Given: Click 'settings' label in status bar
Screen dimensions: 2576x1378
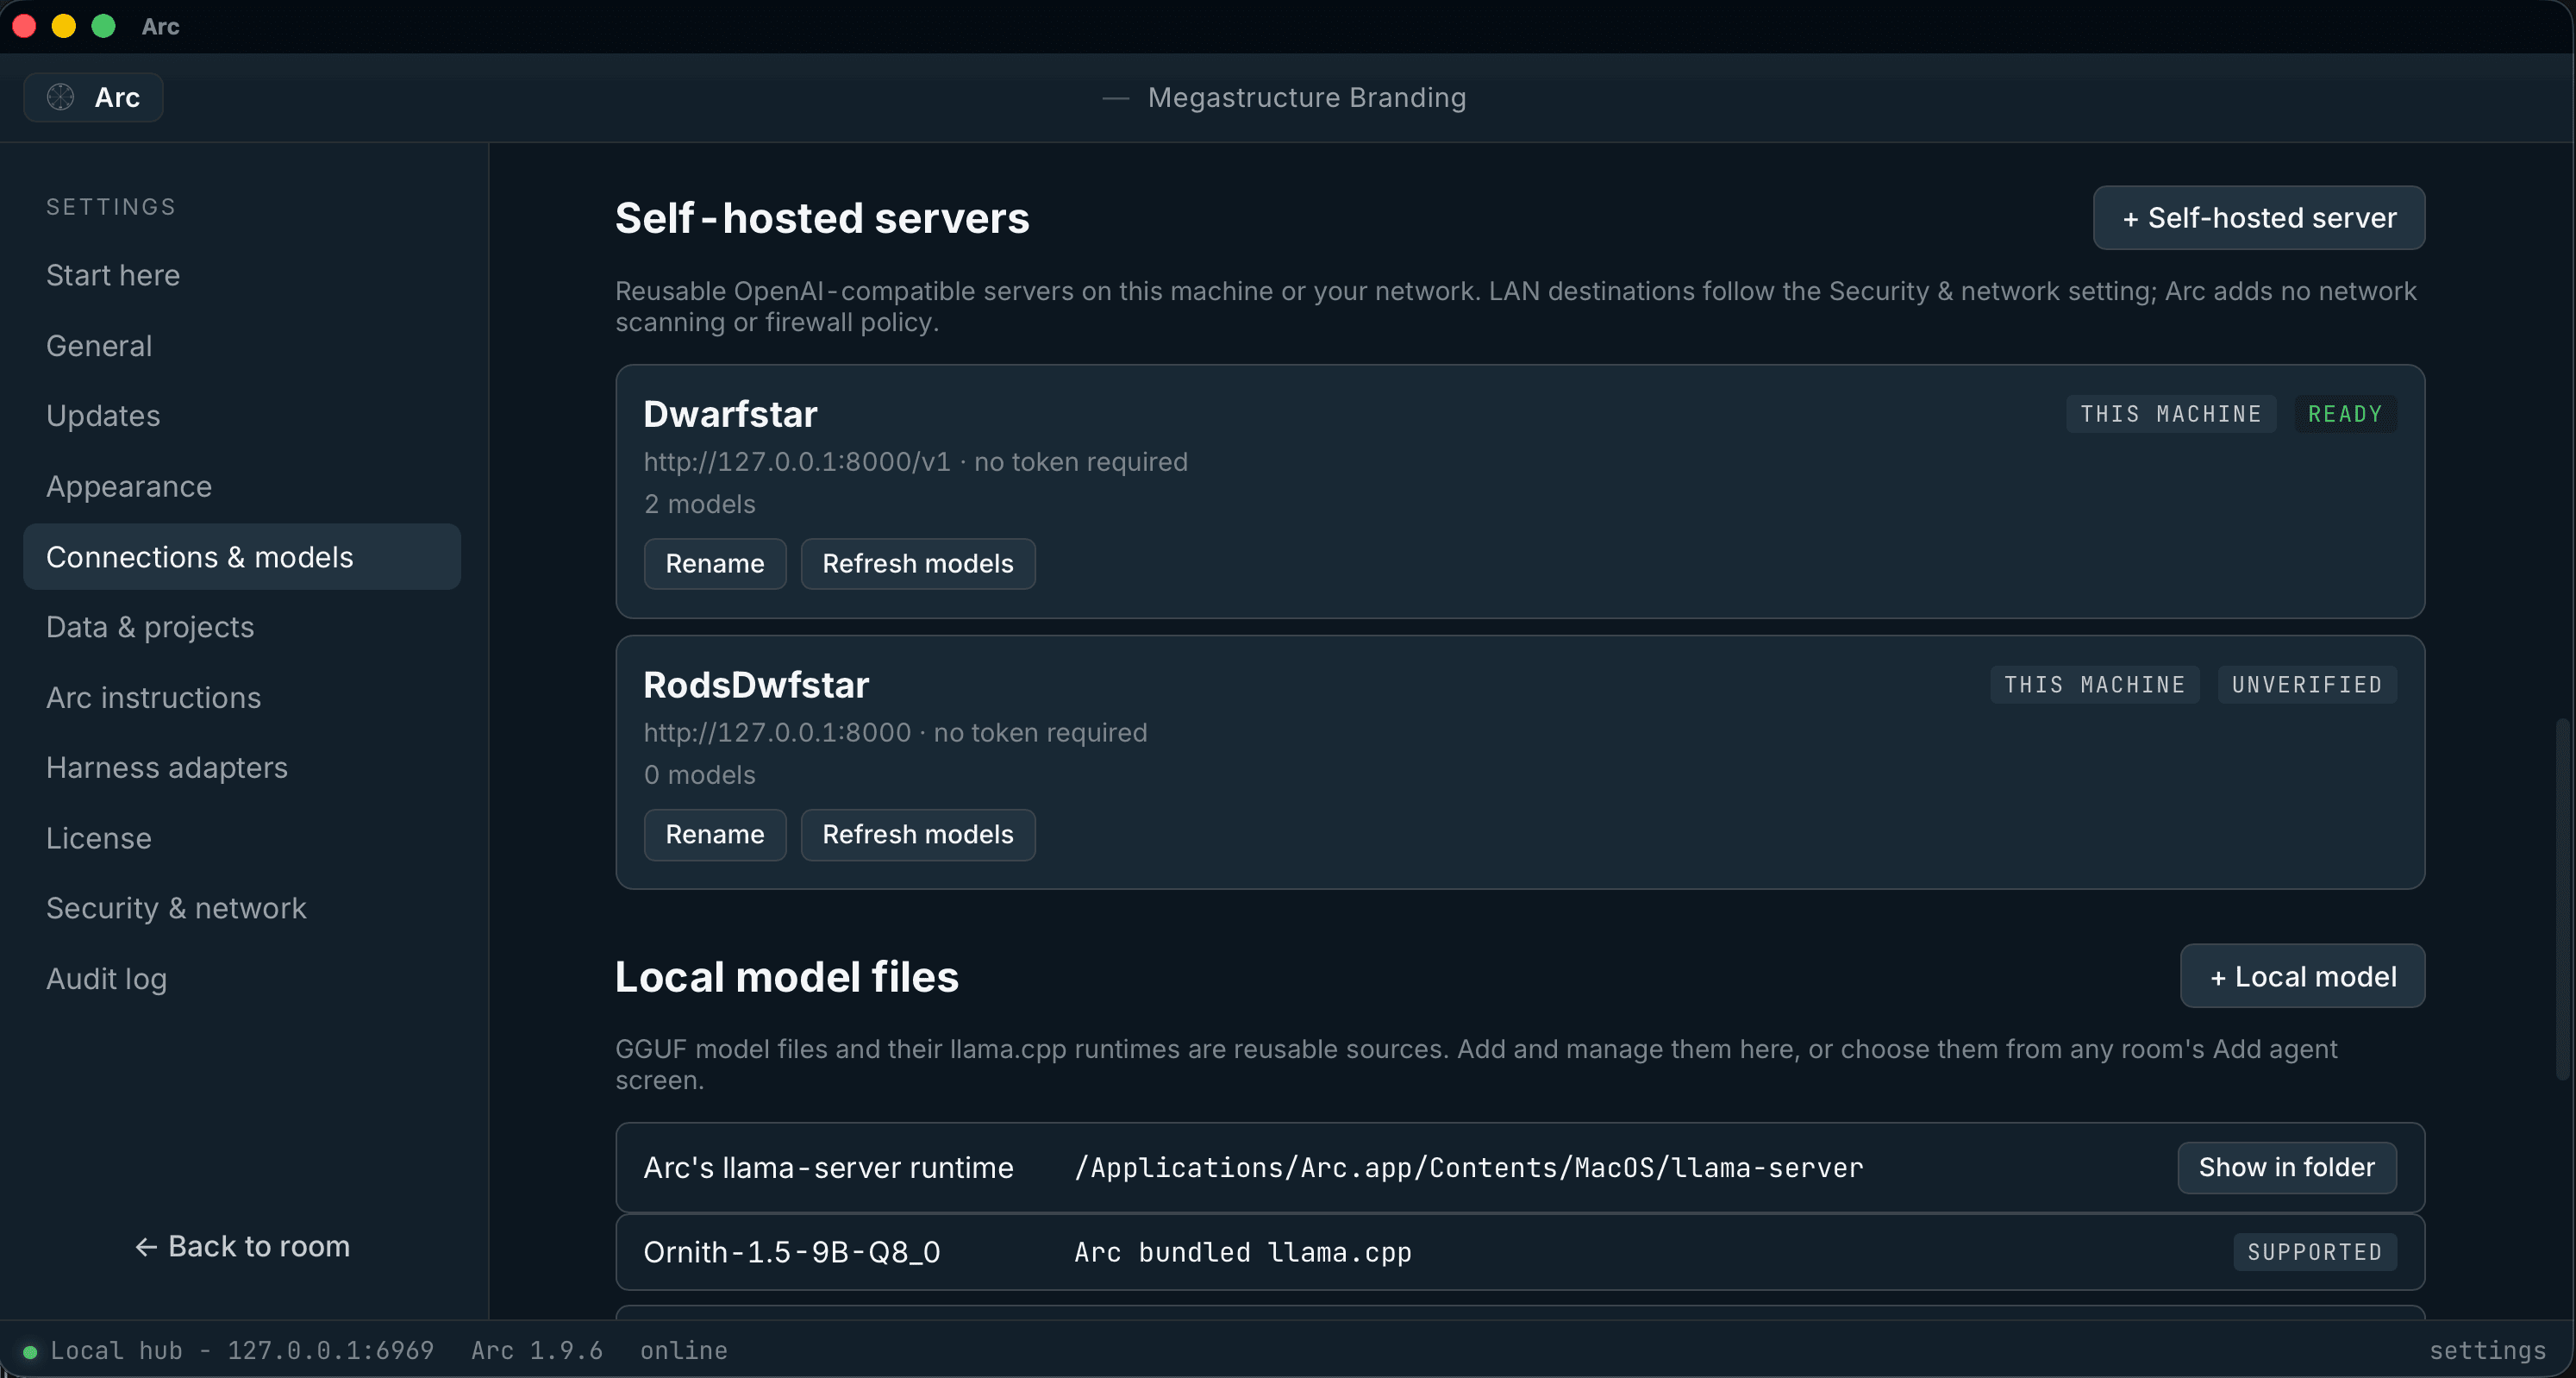Looking at the screenshot, I should 2487,1351.
